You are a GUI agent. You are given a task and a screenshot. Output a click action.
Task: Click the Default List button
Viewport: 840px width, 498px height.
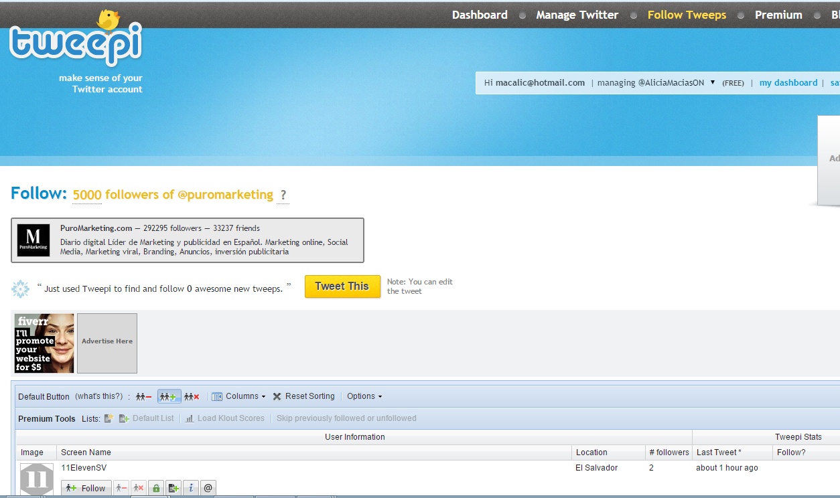coord(147,418)
